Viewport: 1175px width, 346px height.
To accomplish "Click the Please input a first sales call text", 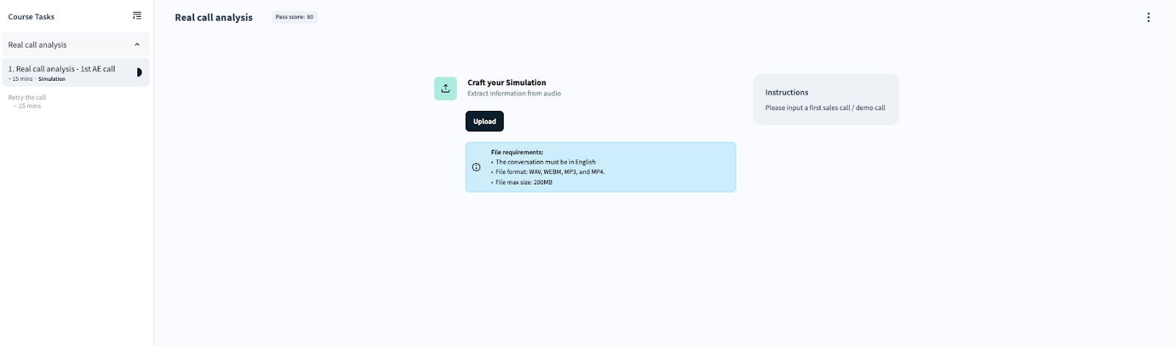I will [825, 108].
